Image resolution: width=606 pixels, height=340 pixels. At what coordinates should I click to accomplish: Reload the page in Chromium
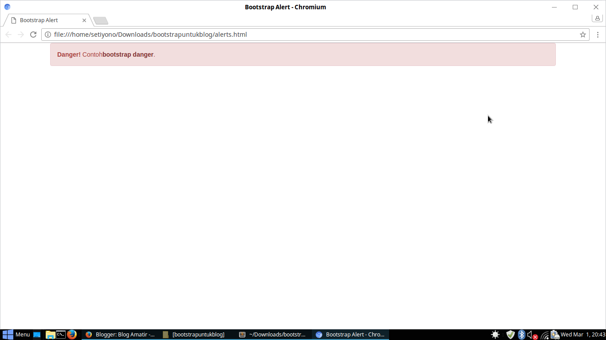[33, 35]
